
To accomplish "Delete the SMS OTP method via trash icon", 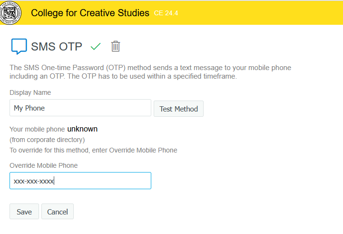I will 116,46.
